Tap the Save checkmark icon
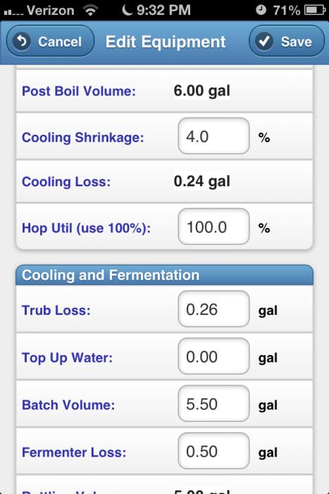 264,41
